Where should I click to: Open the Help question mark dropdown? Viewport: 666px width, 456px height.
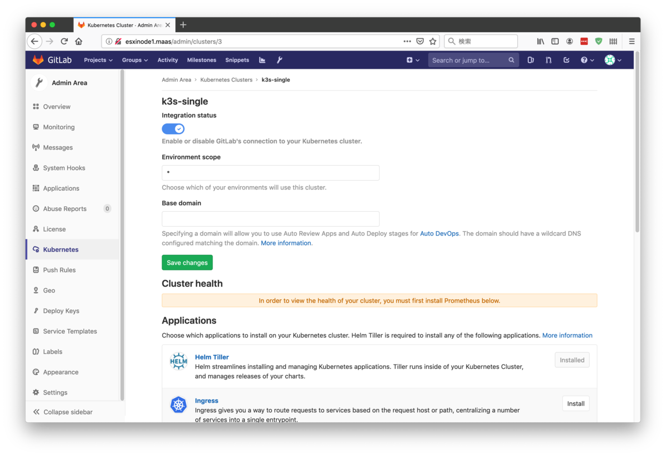587,60
